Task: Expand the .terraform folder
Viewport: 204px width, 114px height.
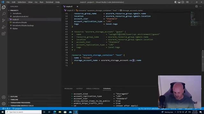Action: coord(34,13)
